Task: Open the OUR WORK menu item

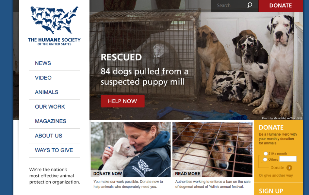Action: 50,107
